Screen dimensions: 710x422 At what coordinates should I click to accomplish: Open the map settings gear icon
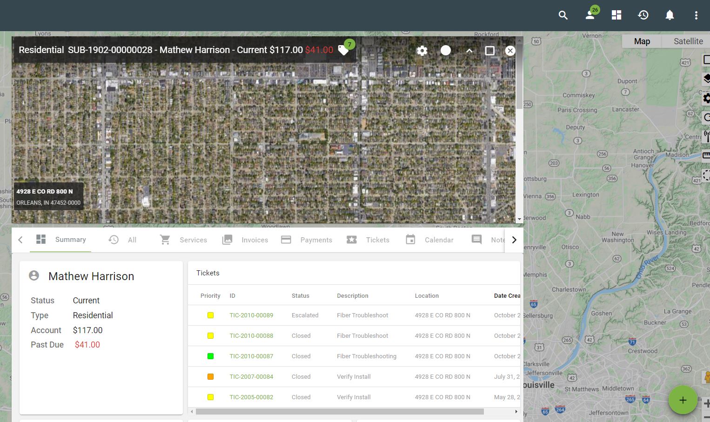[706, 98]
